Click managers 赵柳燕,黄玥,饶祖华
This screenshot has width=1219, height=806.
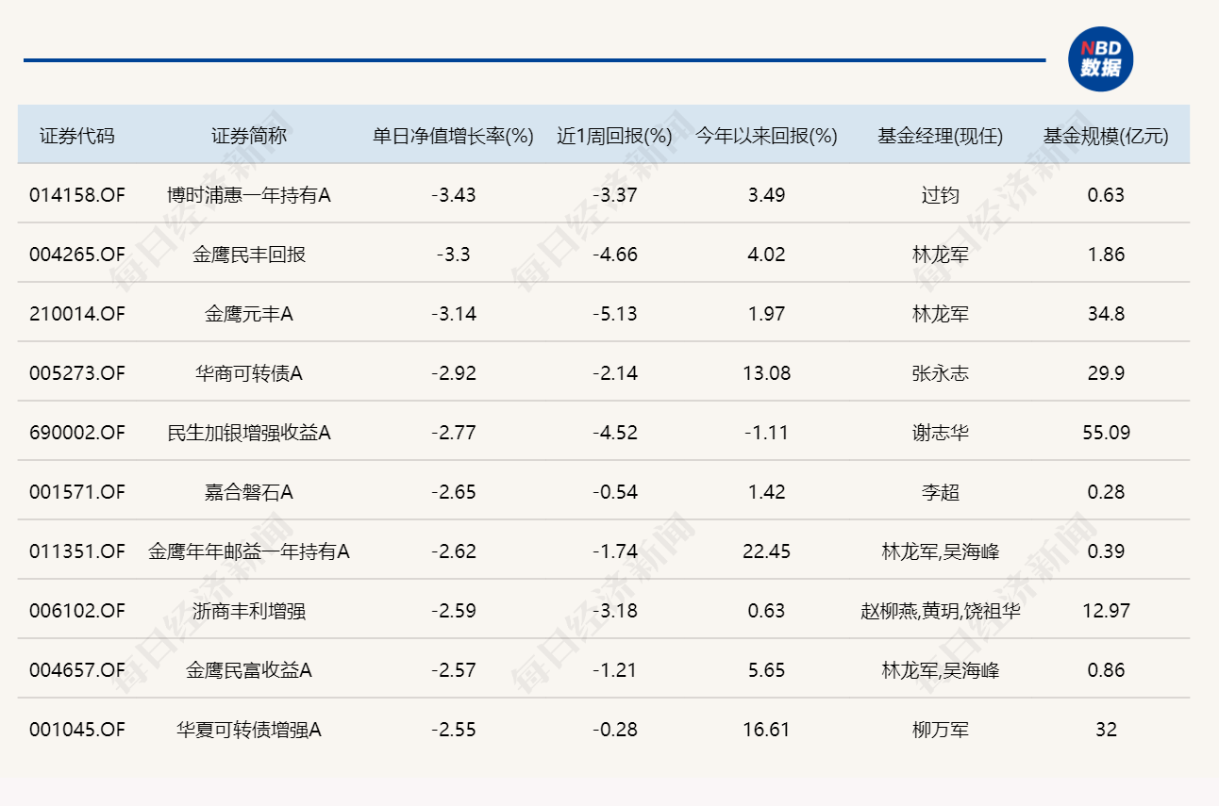(941, 611)
